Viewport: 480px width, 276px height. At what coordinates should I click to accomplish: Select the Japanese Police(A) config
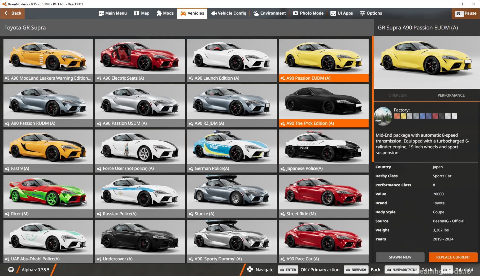[x=324, y=151]
